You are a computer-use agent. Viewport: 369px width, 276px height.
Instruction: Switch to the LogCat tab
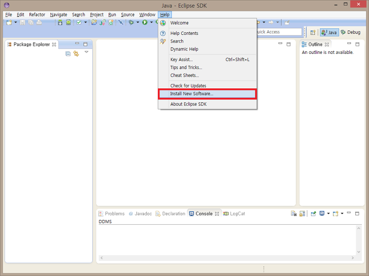coord(234,214)
